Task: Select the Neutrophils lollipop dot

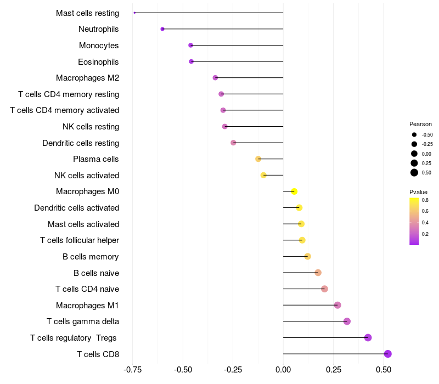Action: click(162, 29)
